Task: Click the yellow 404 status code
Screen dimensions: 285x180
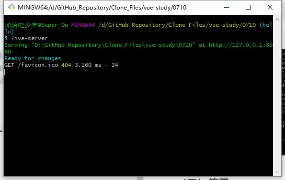Action: click(66, 65)
